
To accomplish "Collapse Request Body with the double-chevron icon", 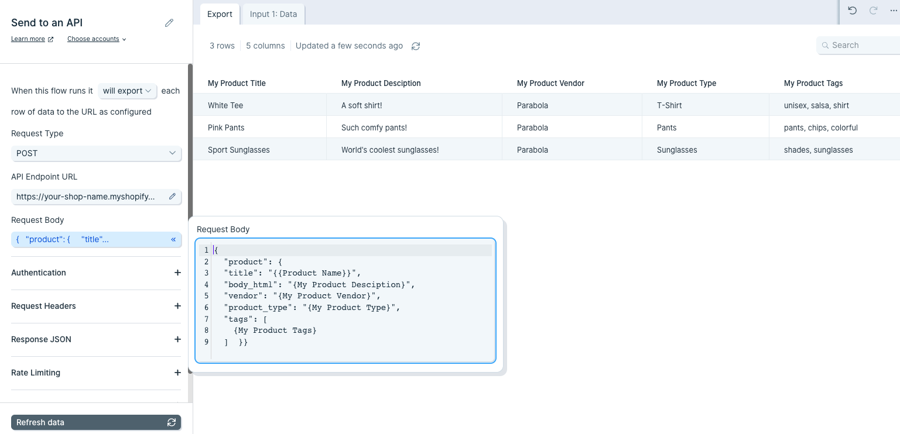I will [x=173, y=239].
